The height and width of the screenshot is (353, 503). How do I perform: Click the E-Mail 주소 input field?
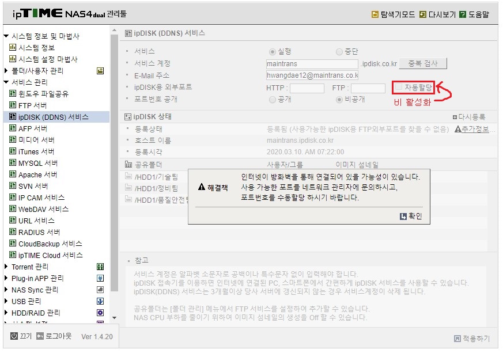(x=312, y=75)
